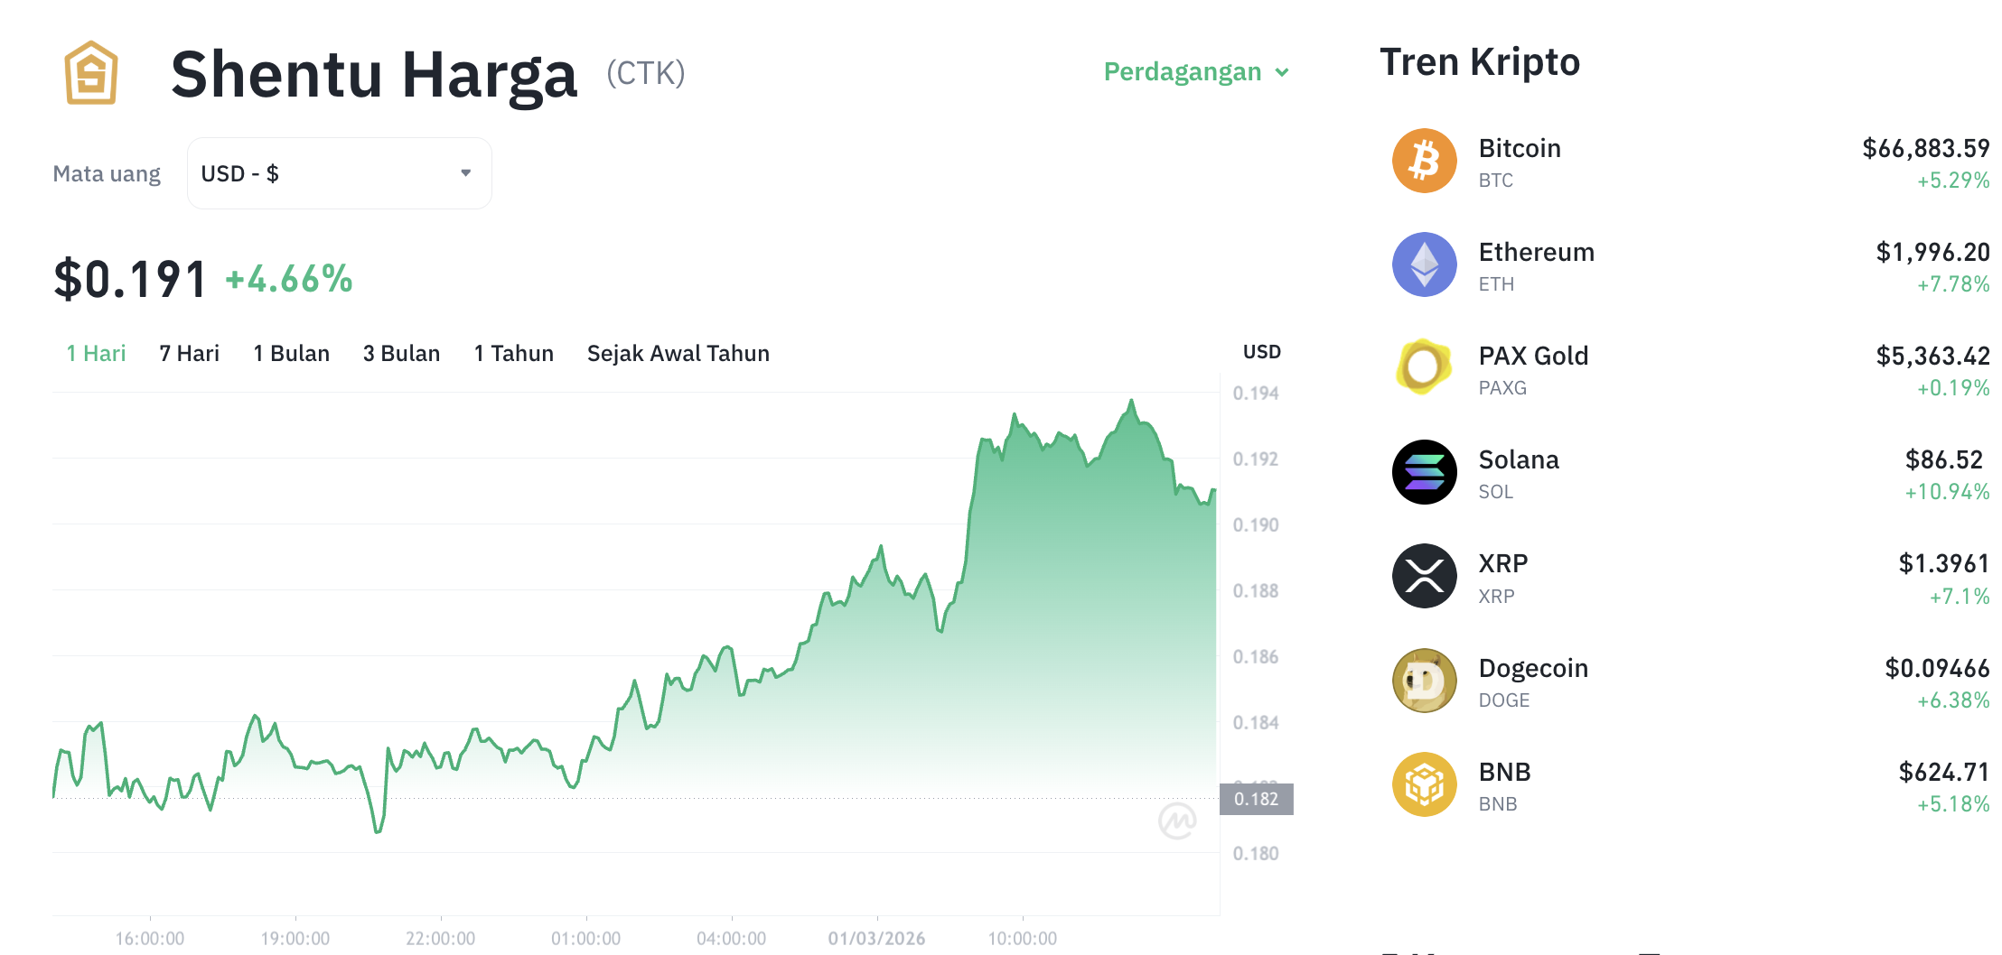
Task: Select the 1 Tahun range tab
Action: [x=513, y=353]
